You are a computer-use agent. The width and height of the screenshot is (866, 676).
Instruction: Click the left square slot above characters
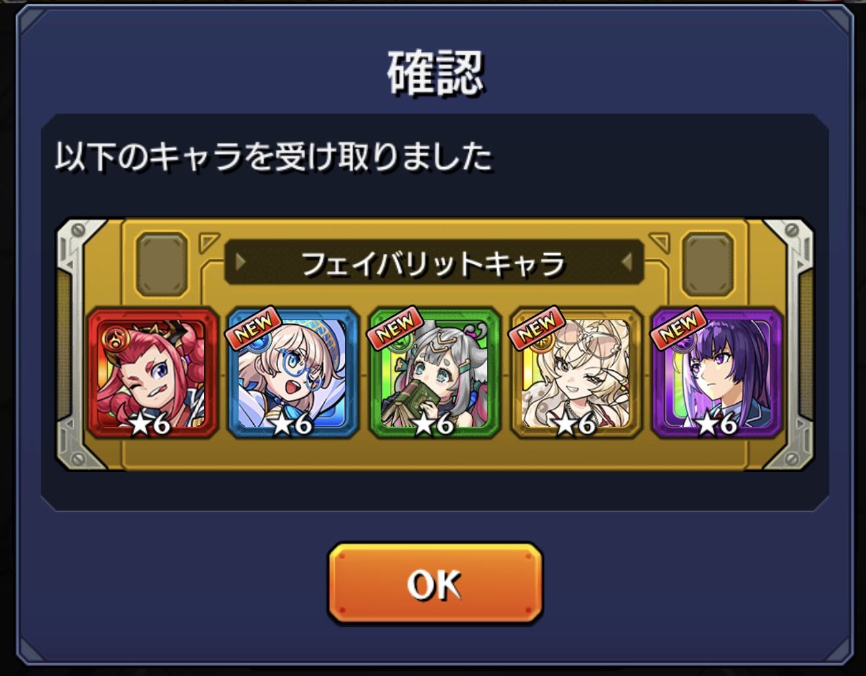point(162,264)
